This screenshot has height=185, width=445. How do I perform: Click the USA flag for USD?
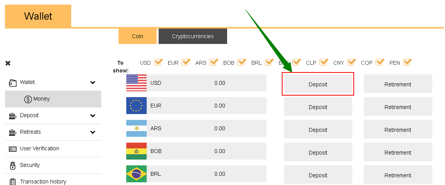[137, 83]
